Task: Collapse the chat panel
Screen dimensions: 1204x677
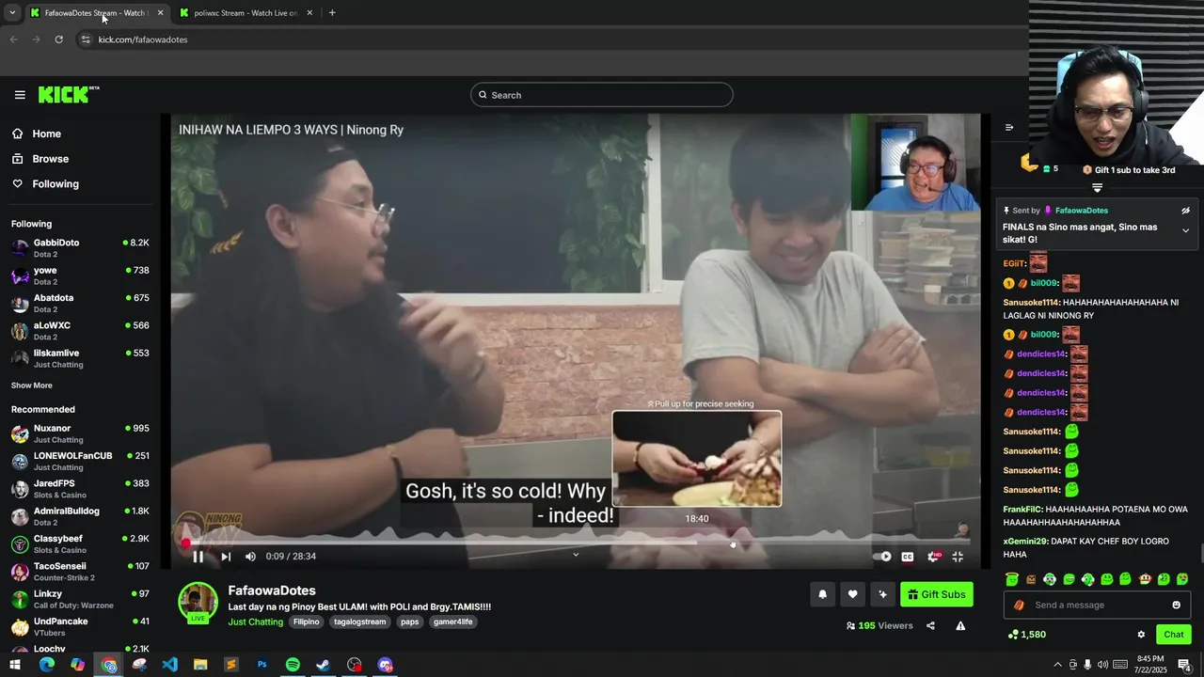Action: 1009,128
